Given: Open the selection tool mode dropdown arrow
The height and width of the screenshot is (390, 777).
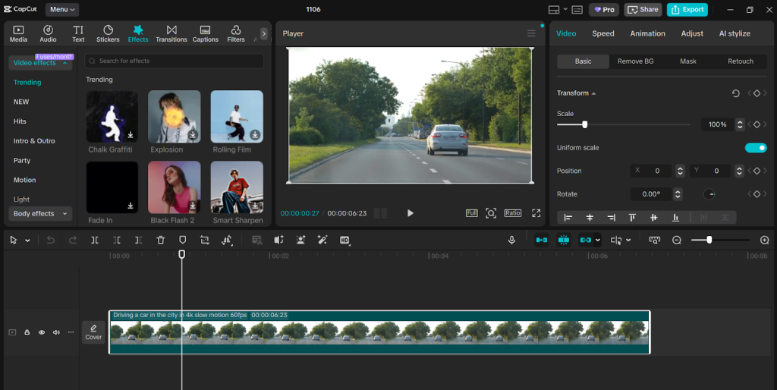Looking at the screenshot, I should click(28, 241).
